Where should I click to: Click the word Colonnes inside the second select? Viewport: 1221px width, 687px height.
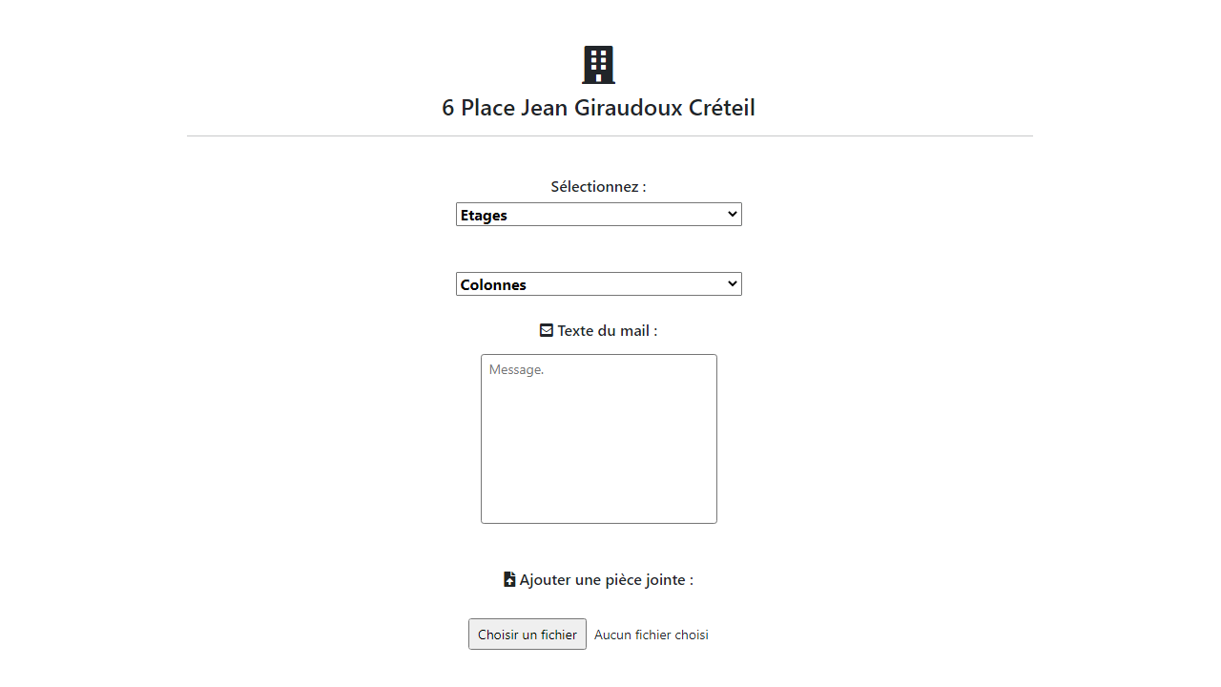[493, 285]
